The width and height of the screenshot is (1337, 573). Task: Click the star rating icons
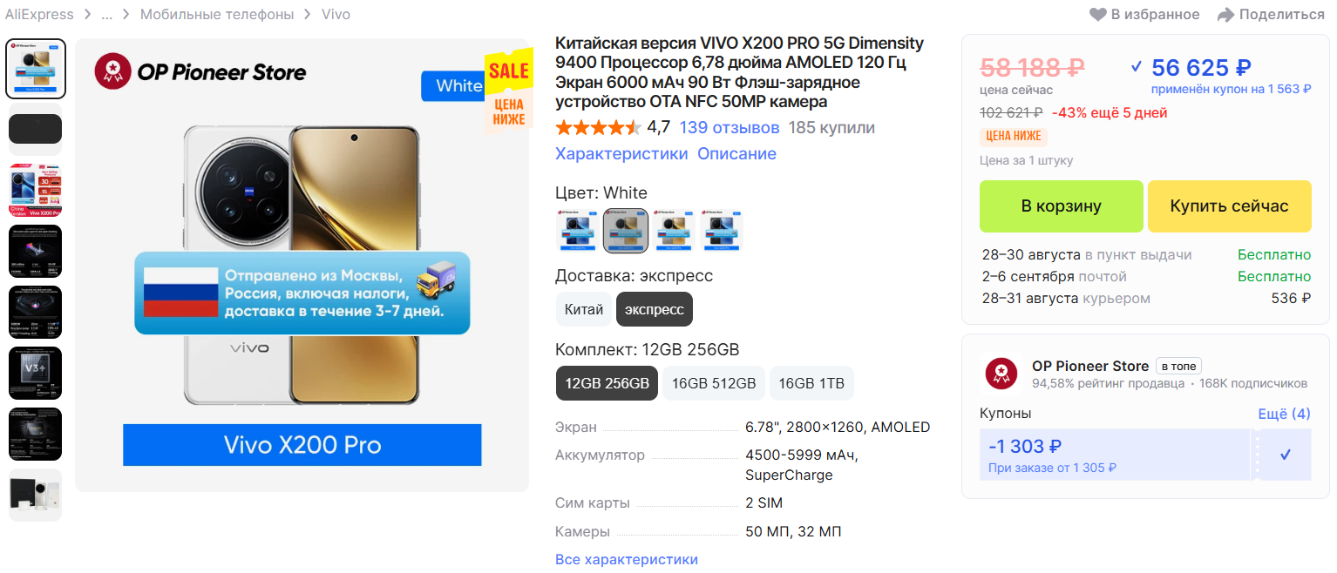coord(598,128)
